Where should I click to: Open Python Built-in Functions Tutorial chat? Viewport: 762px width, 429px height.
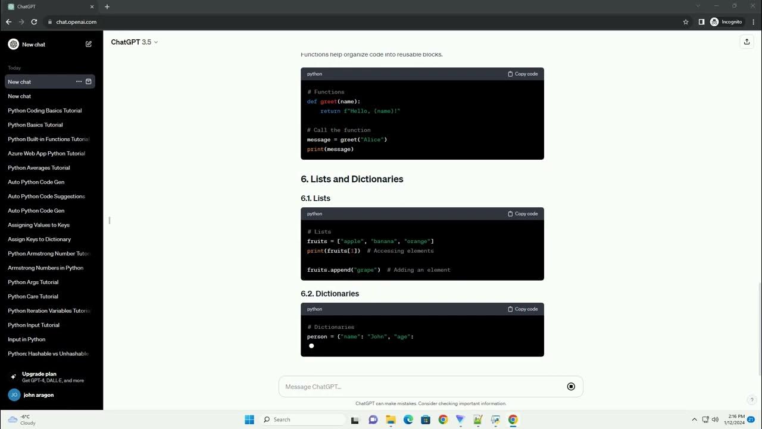pyautogui.click(x=50, y=139)
